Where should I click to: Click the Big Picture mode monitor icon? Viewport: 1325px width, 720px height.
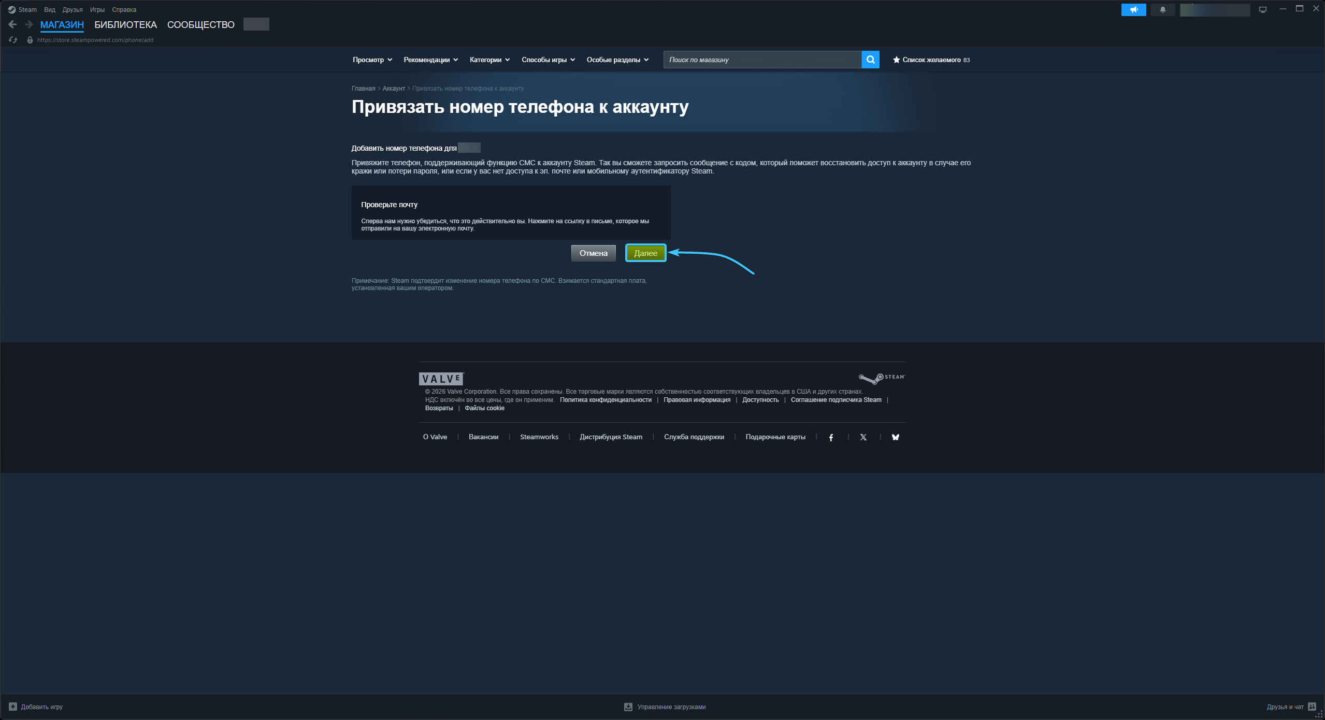(1262, 10)
